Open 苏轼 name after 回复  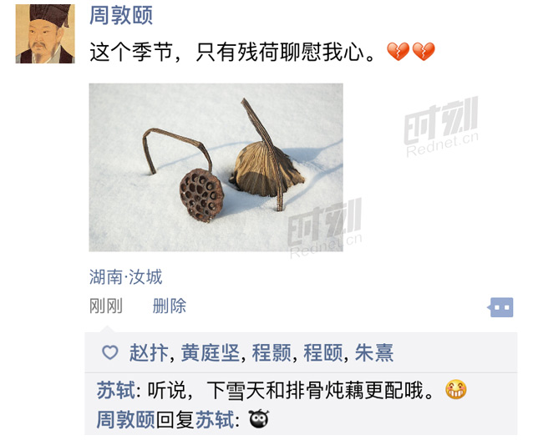click(215, 419)
